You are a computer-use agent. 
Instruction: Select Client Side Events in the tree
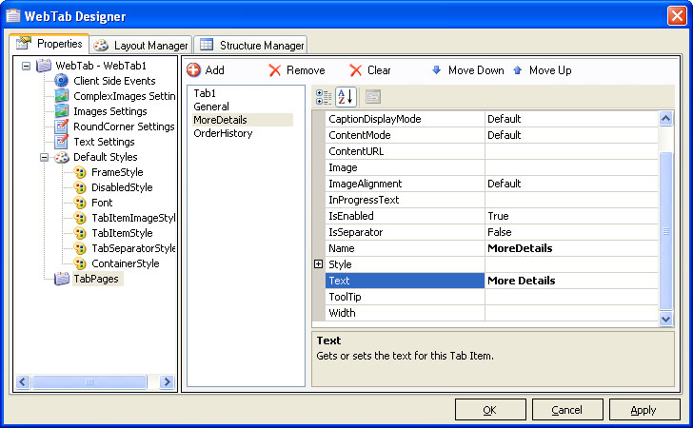113,81
